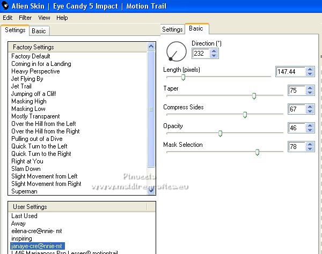
Task: Select the Jet Trail preset
Action: tap(21, 86)
